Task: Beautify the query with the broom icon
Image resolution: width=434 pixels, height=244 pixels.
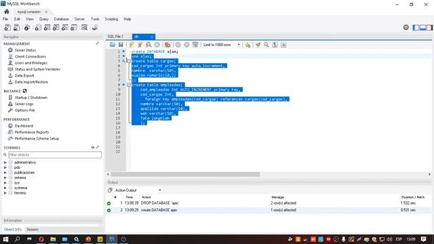Action: 258,45
